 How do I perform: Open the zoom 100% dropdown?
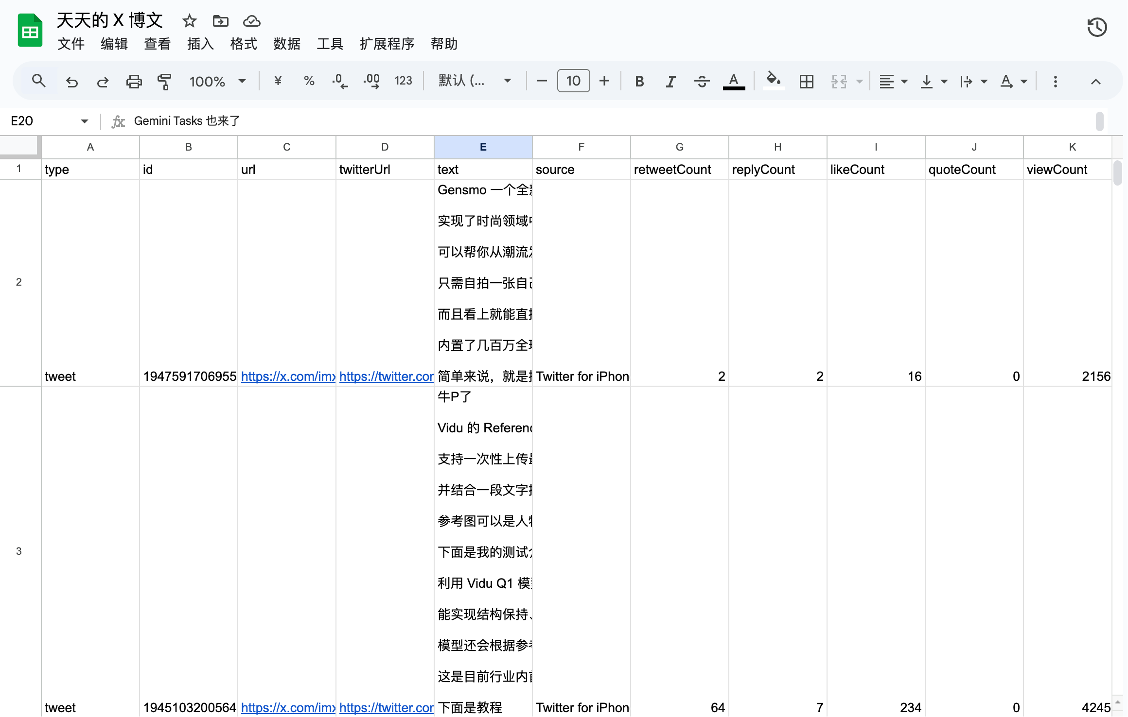tap(217, 81)
